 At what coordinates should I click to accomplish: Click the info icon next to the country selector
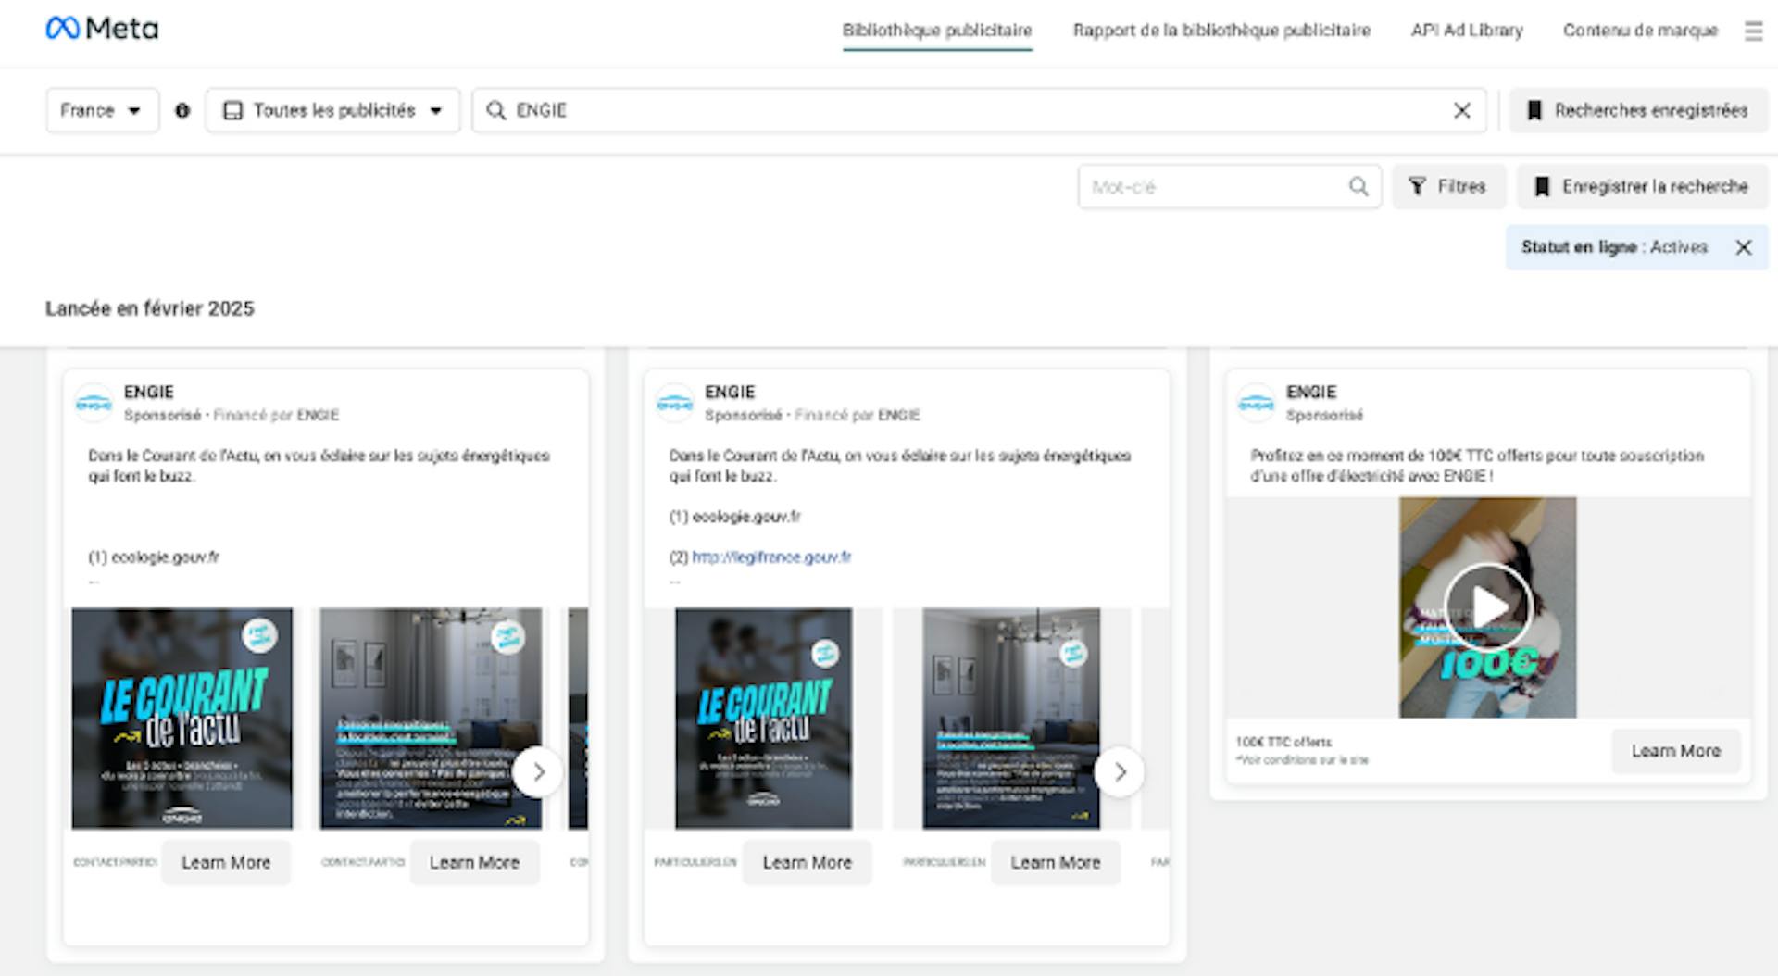(182, 110)
